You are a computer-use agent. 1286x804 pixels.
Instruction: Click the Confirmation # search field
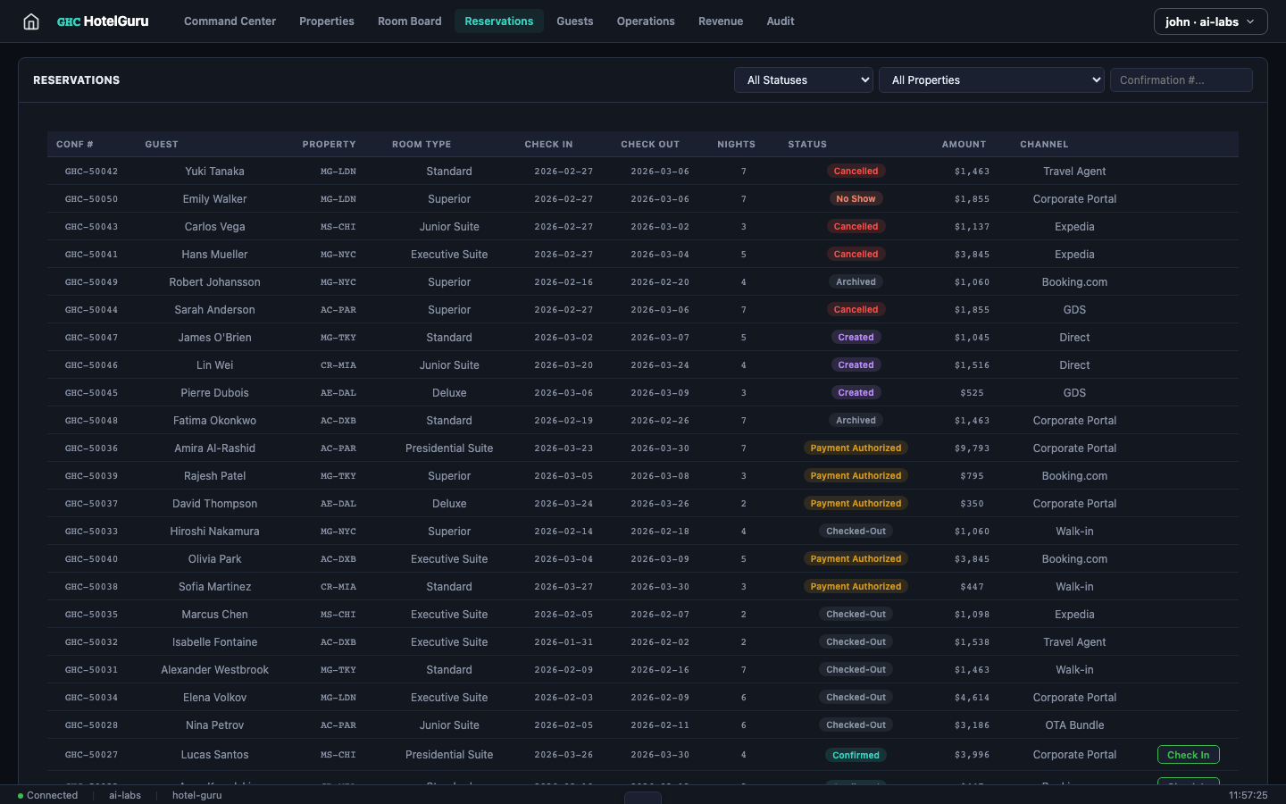click(1181, 80)
